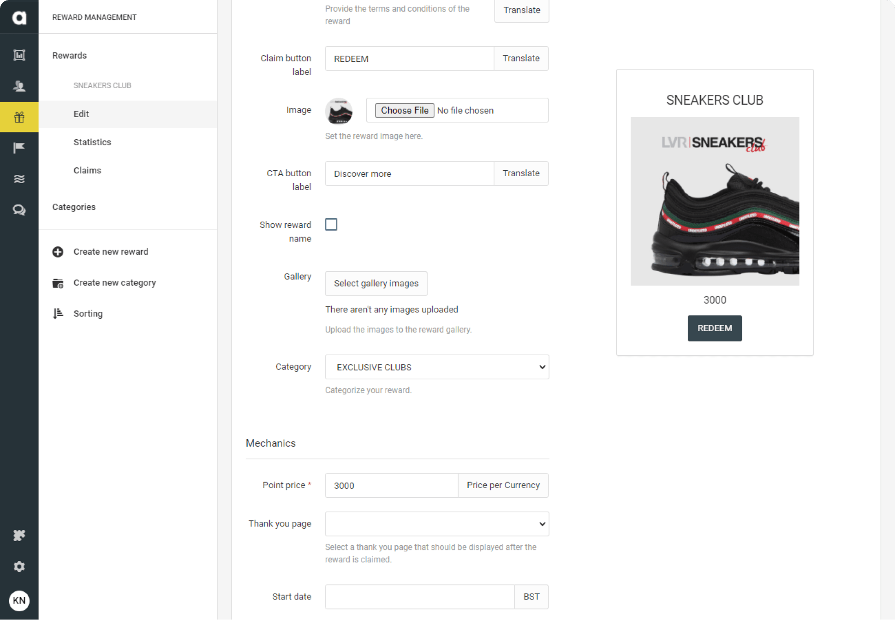Click the app logo at top left
This screenshot has height=620, width=895.
(19, 17)
